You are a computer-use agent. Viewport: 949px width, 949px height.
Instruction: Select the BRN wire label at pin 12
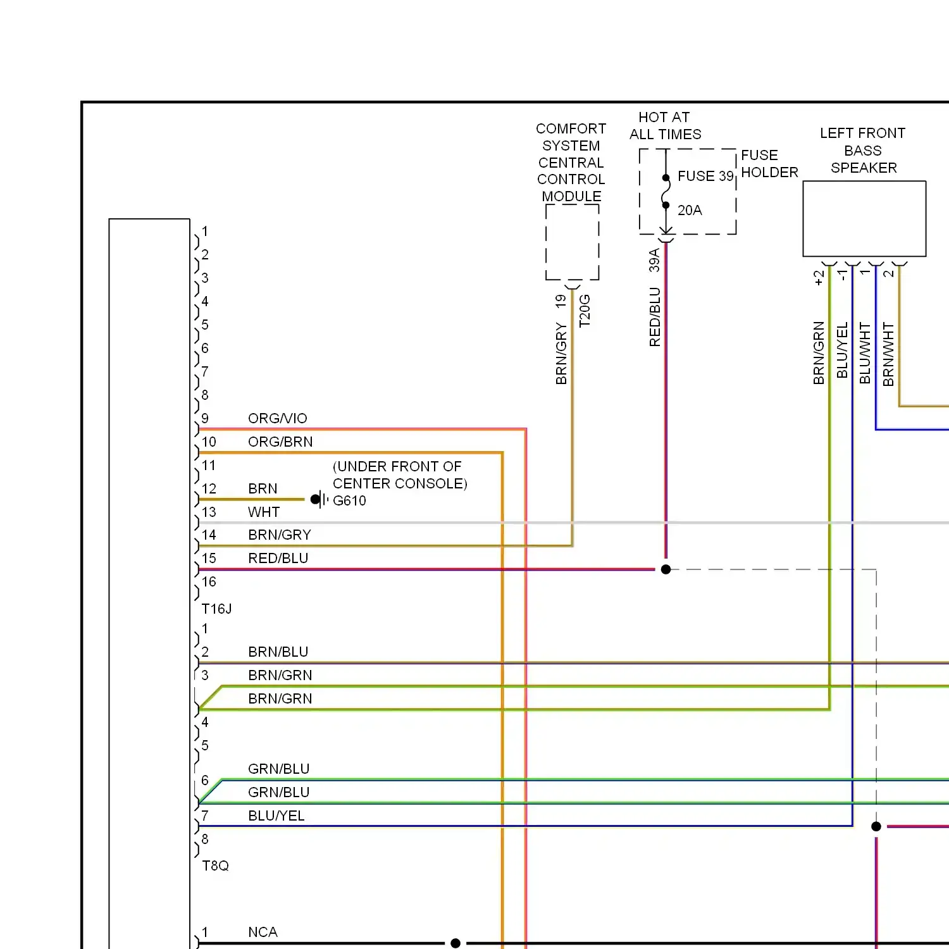pyautogui.click(x=263, y=488)
